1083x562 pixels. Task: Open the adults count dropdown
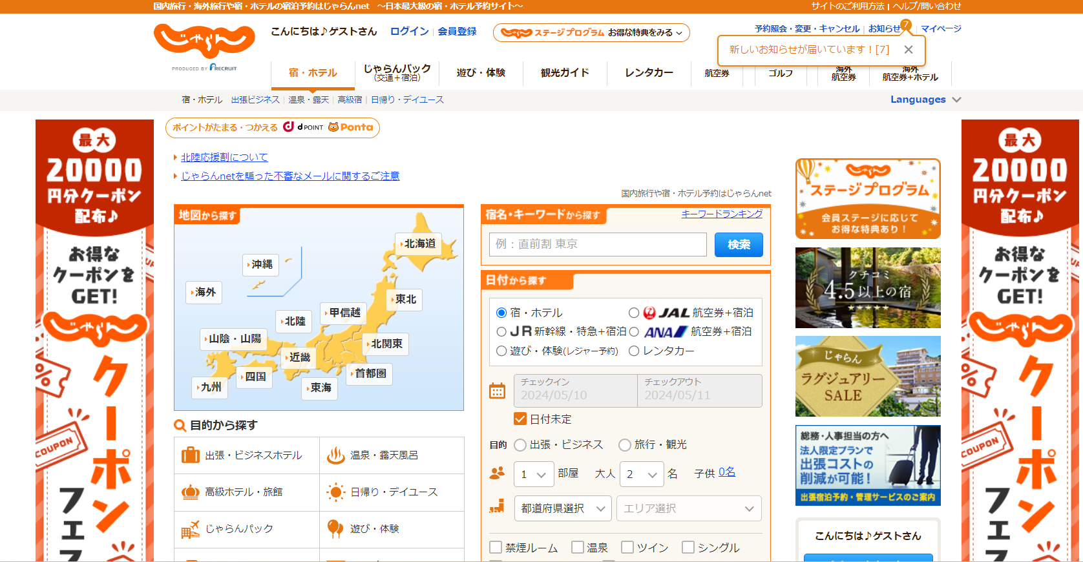coord(642,474)
